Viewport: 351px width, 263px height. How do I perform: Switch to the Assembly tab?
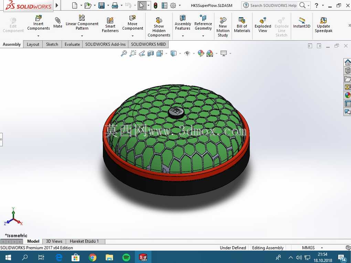tap(12, 44)
